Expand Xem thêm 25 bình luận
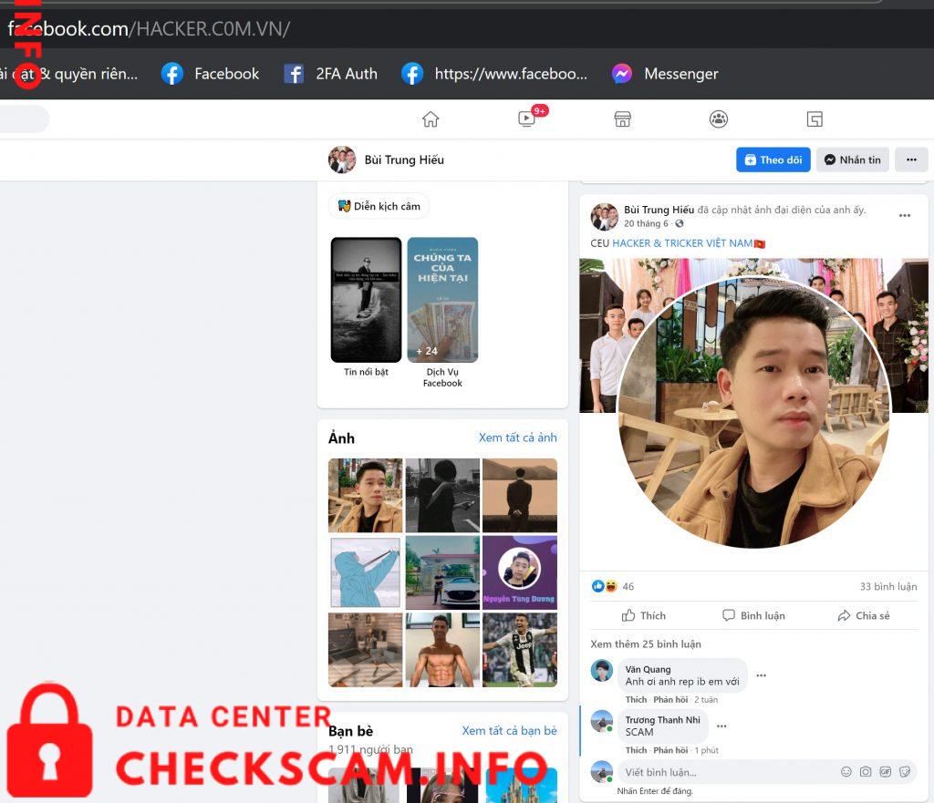The image size is (934, 803). click(x=646, y=644)
